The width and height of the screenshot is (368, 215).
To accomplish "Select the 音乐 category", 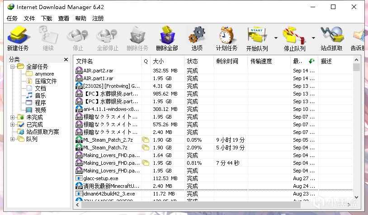I will (x=40, y=96).
